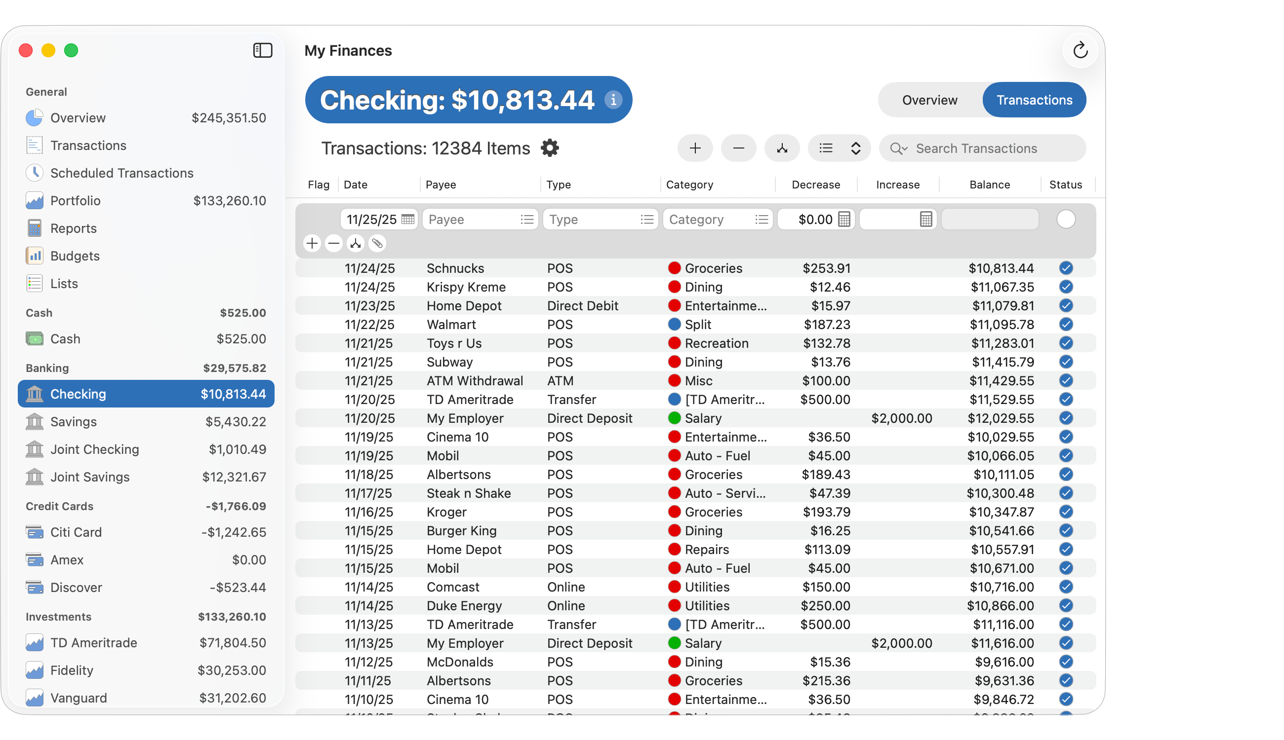Viewport: 1284px width, 740px height.
Task: Click the refresh icon at top right
Action: (1080, 50)
